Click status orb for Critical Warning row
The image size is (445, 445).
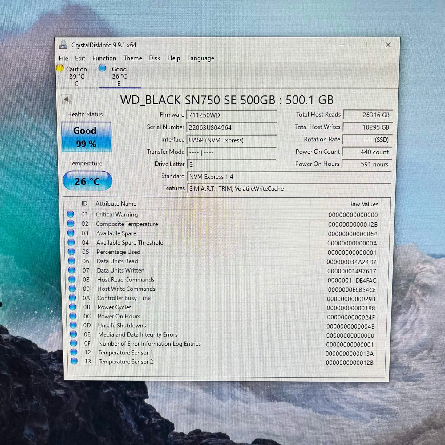(x=71, y=214)
